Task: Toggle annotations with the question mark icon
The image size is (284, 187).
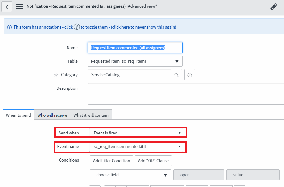Action: pos(77,27)
